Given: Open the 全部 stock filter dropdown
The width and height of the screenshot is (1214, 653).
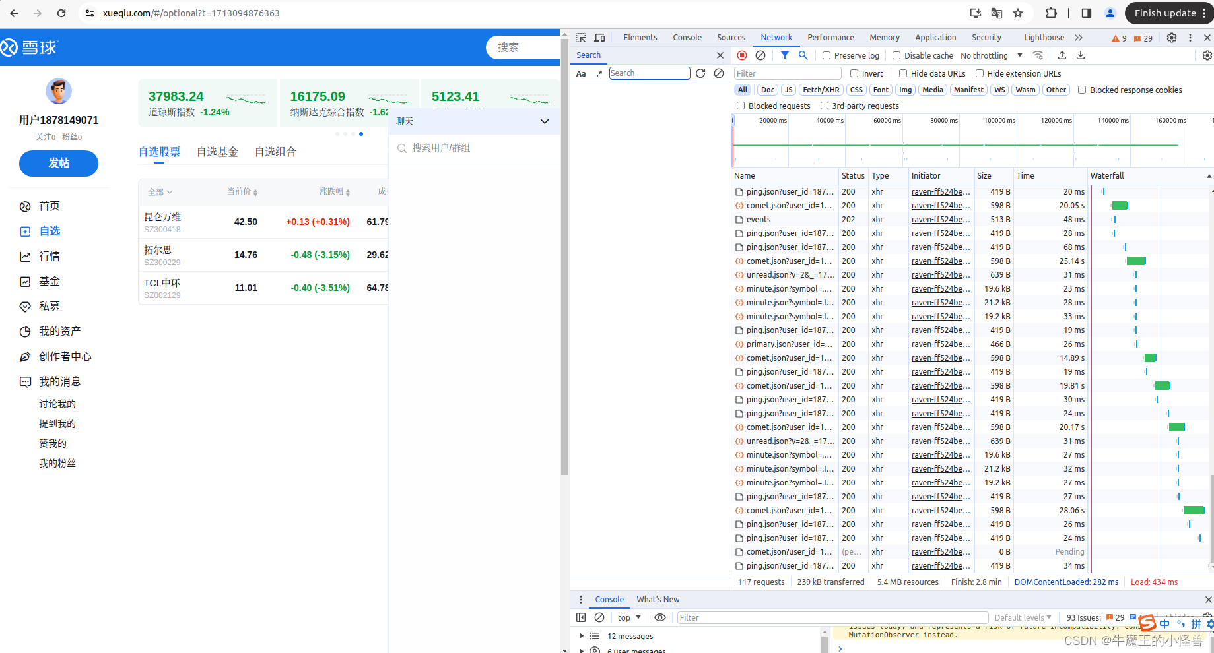Looking at the screenshot, I should tap(160, 192).
